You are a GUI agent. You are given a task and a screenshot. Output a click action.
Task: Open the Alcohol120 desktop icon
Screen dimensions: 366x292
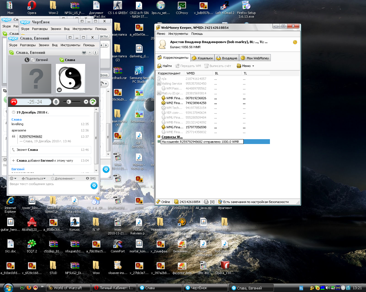click(32, 224)
